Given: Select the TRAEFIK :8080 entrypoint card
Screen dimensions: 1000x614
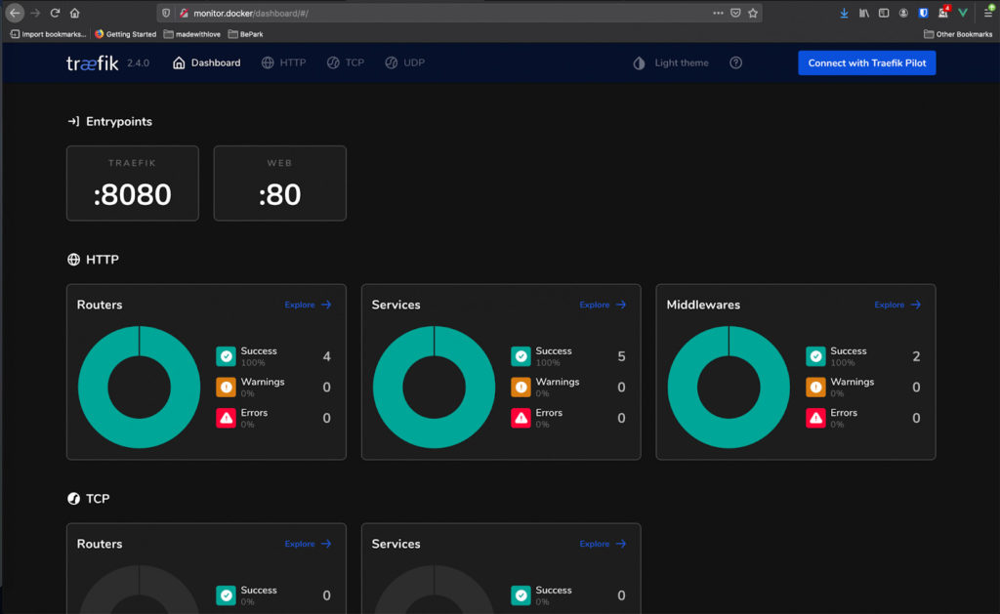Looking at the screenshot, I should point(133,183).
